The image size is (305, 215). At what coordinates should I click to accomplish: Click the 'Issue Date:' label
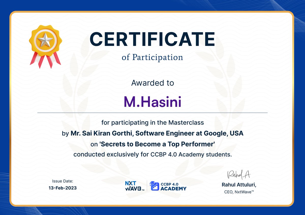coord(63,181)
